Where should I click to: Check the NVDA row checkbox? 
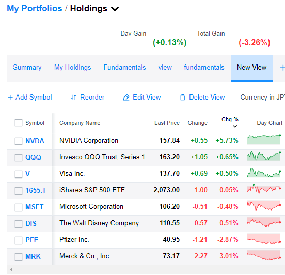point(19,141)
